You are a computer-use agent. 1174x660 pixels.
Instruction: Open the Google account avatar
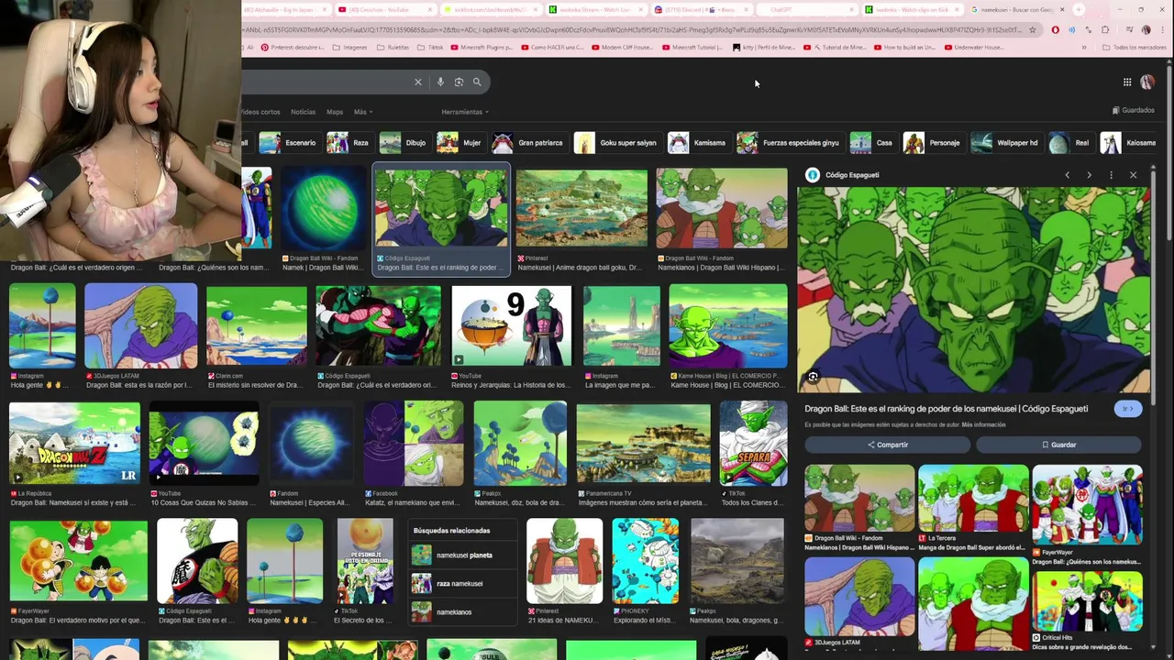tap(1146, 82)
